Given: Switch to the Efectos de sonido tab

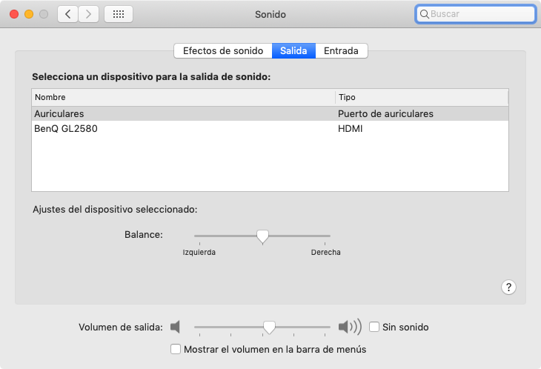Looking at the screenshot, I should (x=223, y=50).
